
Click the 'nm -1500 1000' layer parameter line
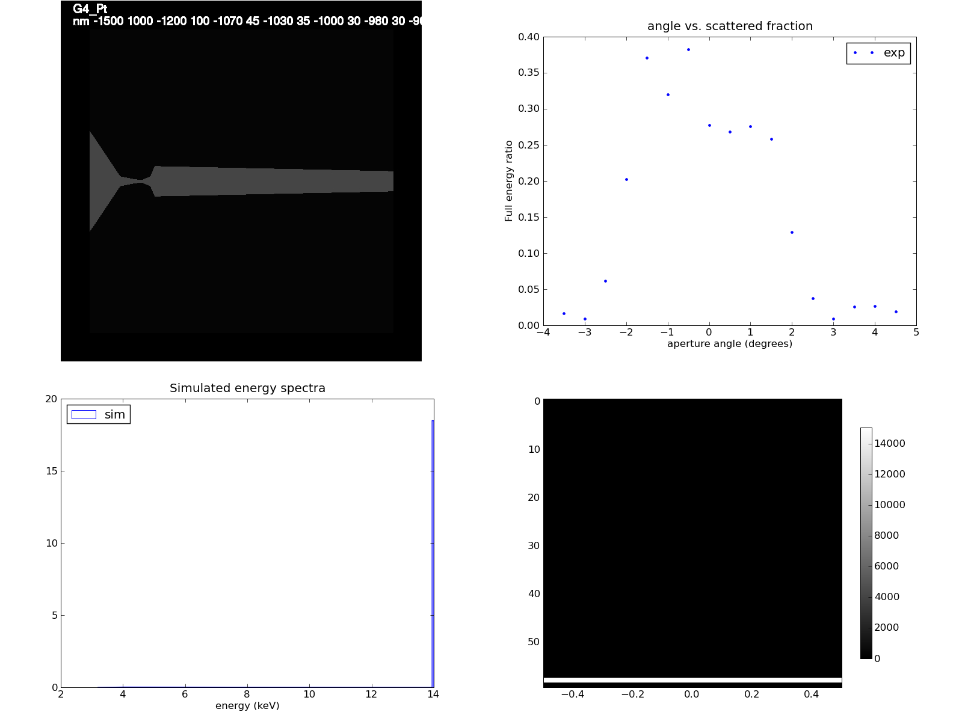pyautogui.click(x=247, y=21)
